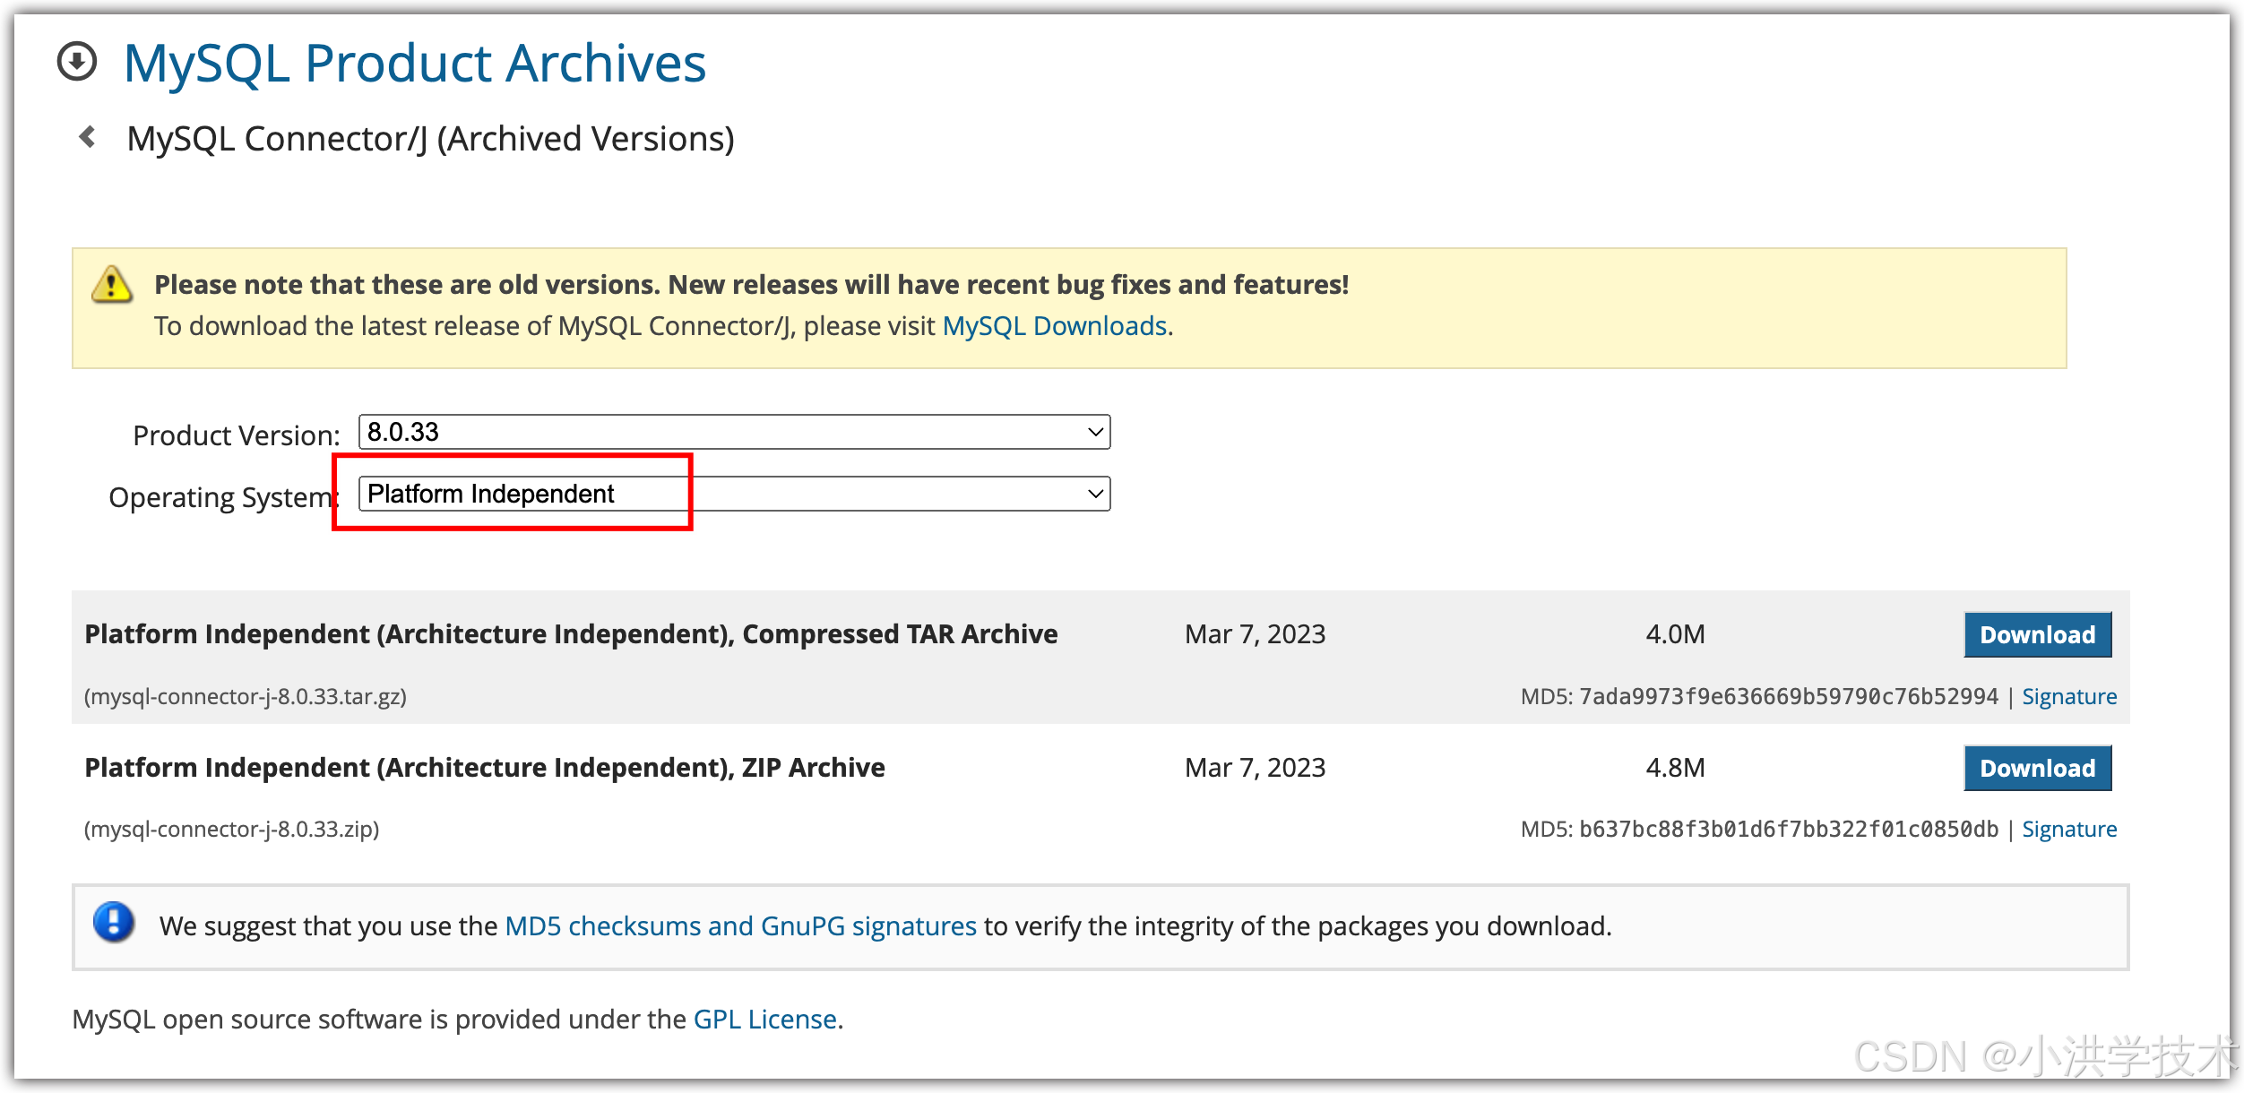
Task: Click the MySQL Connector/J (Archived Versions) heading
Action: [430, 139]
